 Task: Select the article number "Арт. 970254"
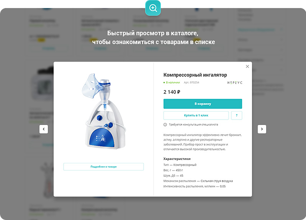tap(191, 82)
